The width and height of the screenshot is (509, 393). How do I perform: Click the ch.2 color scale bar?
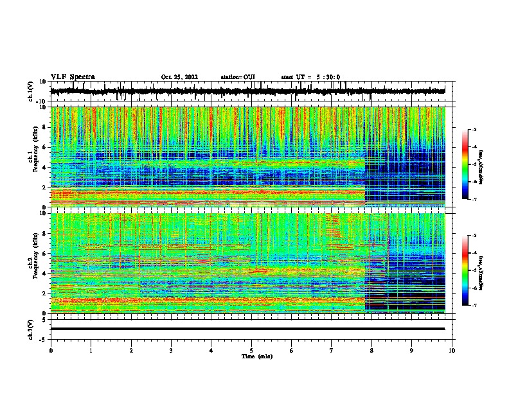pyautogui.click(x=465, y=270)
